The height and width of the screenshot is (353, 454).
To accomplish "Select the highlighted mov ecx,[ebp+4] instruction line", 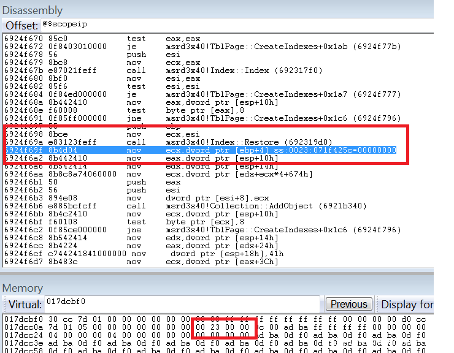I will [200, 150].
